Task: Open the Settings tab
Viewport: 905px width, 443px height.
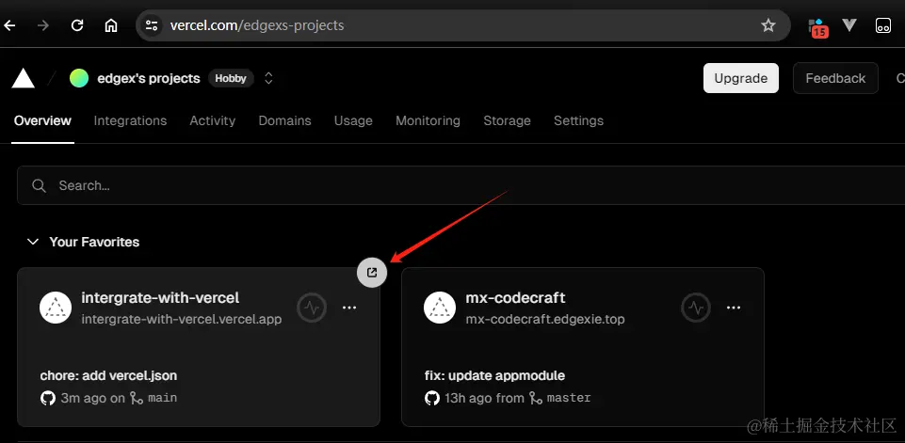Action: point(578,120)
